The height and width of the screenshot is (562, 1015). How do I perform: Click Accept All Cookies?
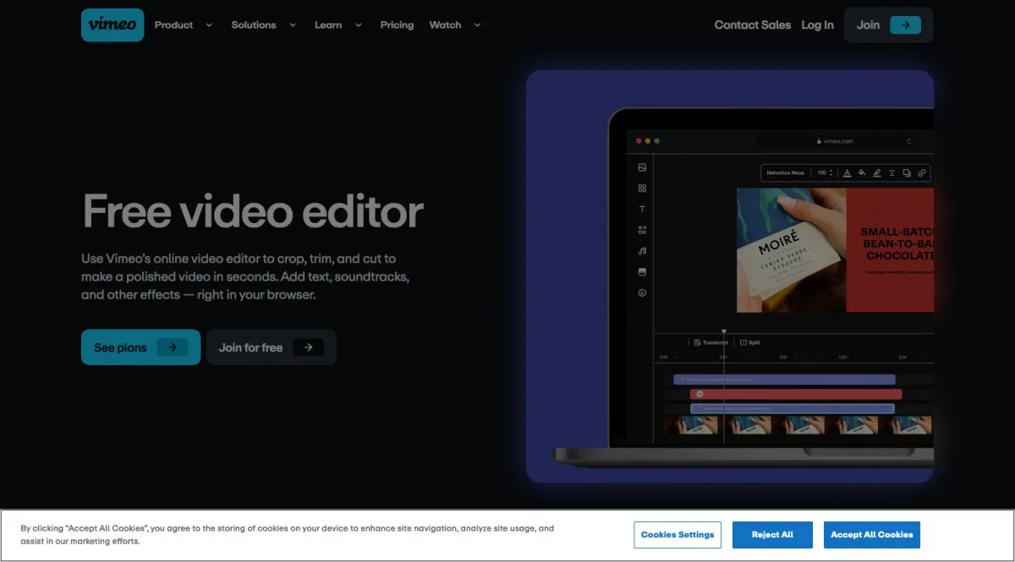click(872, 535)
